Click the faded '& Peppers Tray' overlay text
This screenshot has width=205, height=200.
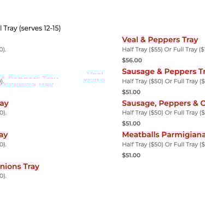[x=30, y=81]
